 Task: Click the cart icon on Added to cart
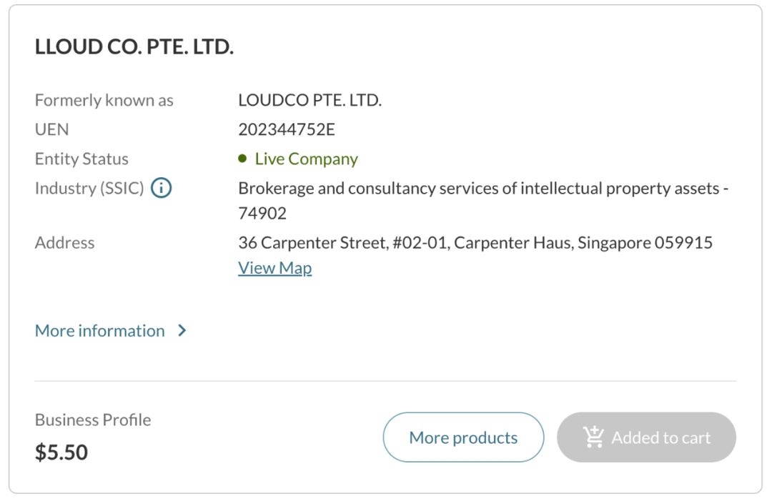point(593,437)
